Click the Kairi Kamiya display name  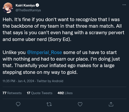(x=25, y=5)
